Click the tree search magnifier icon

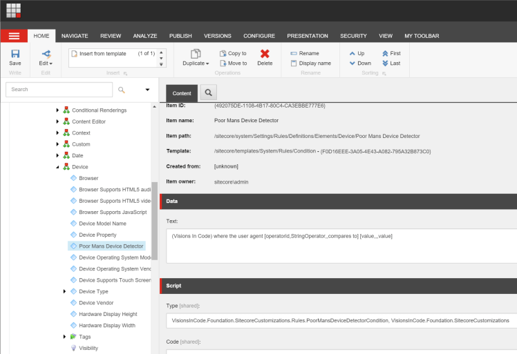(122, 90)
